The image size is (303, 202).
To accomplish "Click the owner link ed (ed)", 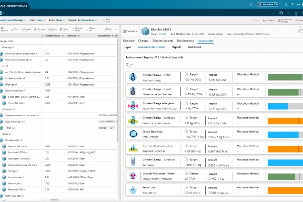I will [162, 34].
